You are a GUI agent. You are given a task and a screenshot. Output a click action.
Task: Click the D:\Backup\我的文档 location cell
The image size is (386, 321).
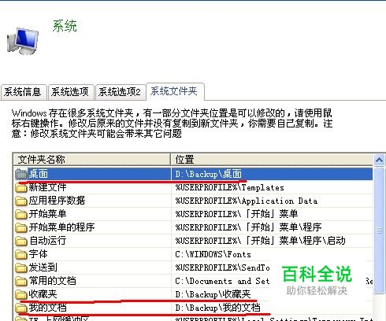tap(217, 308)
